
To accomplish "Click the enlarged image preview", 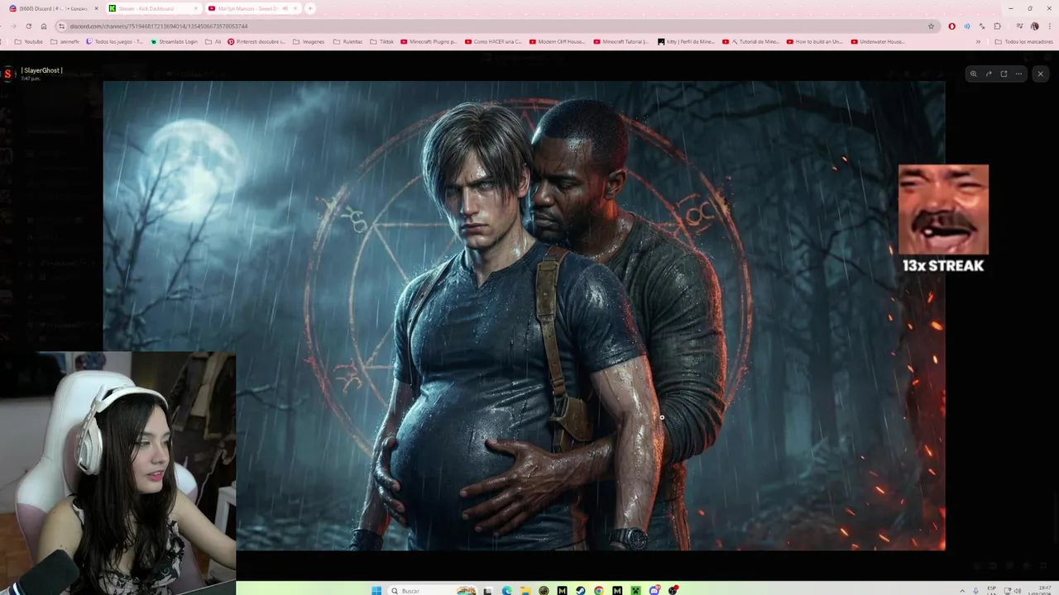I will pos(524,315).
